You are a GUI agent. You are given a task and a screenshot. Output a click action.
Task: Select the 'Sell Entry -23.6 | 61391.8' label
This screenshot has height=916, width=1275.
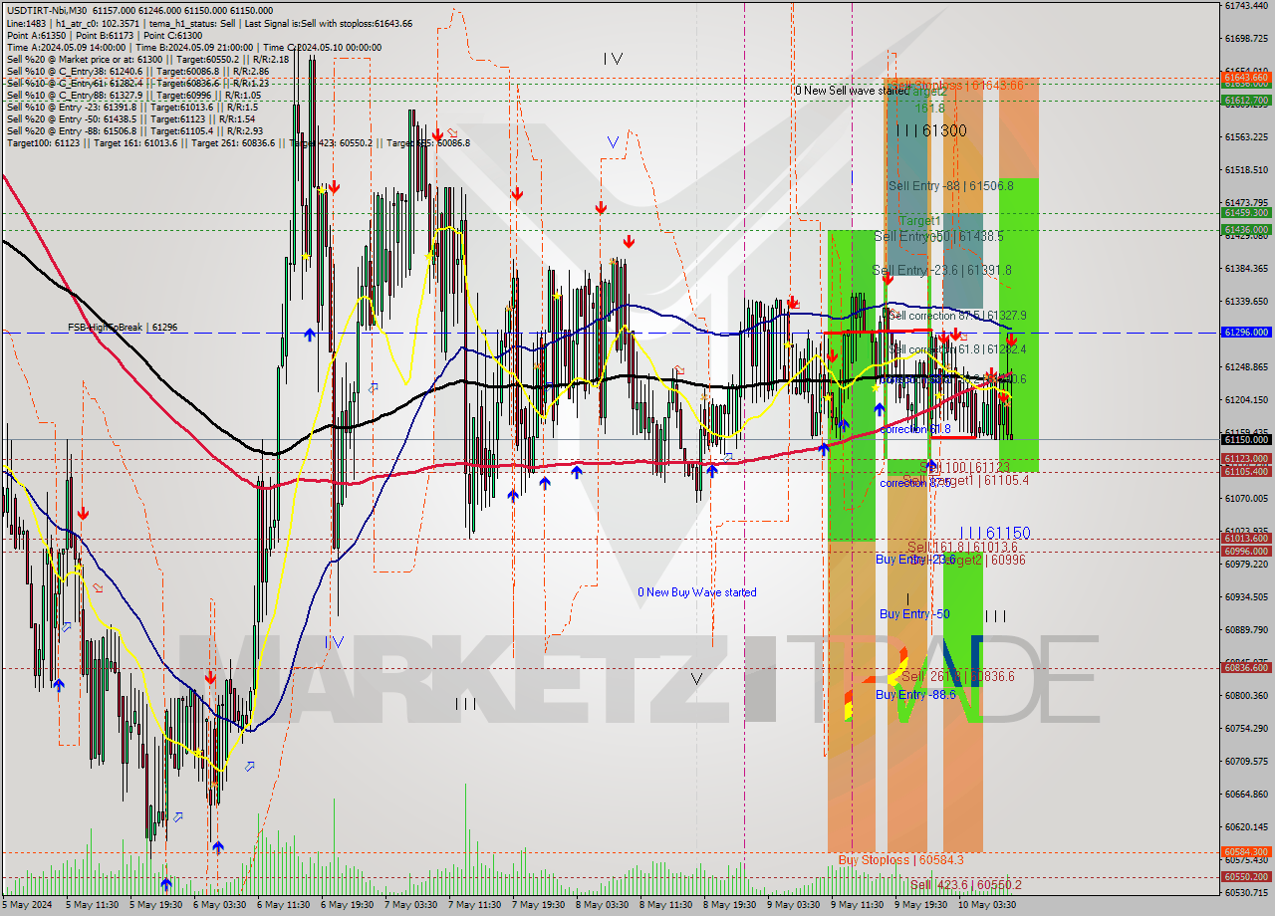click(941, 270)
